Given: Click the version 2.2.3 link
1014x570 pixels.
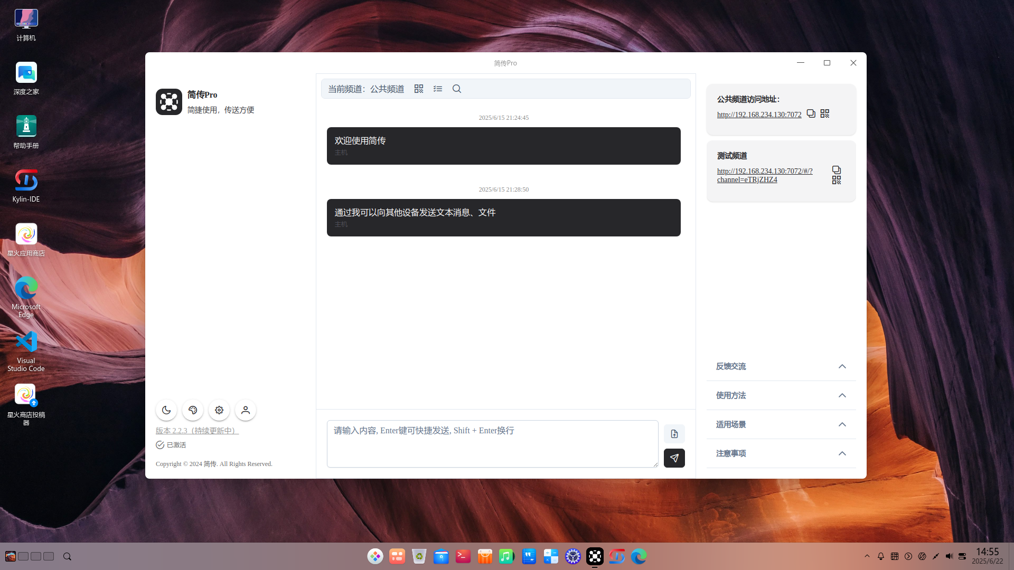Looking at the screenshot, I should (197, 431).
